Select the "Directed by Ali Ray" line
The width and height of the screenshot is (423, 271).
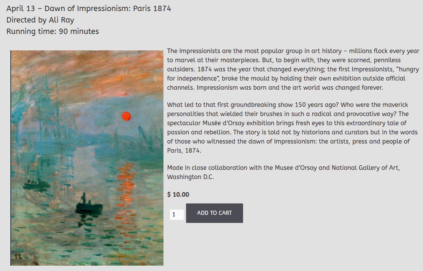[x=40, y=20]
